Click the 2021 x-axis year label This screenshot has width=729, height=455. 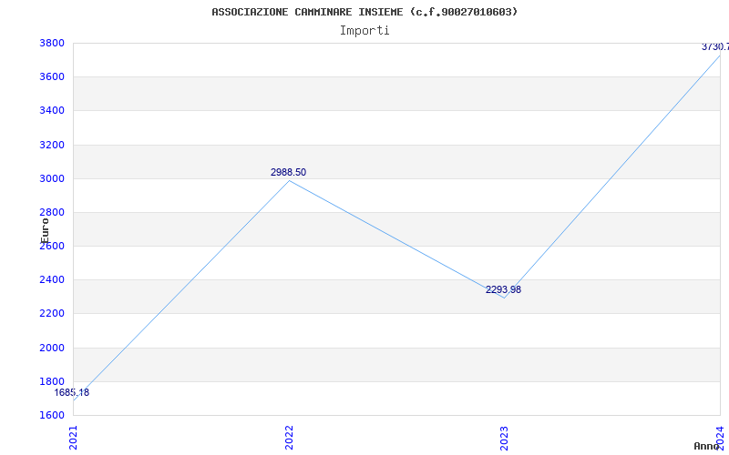tap(73, 438)
